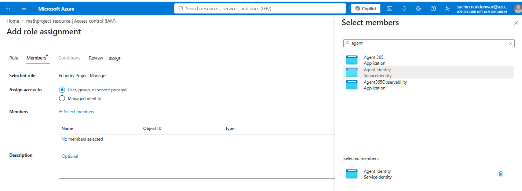Click the Type column header

pyautogui.click(x=230, y=129)
